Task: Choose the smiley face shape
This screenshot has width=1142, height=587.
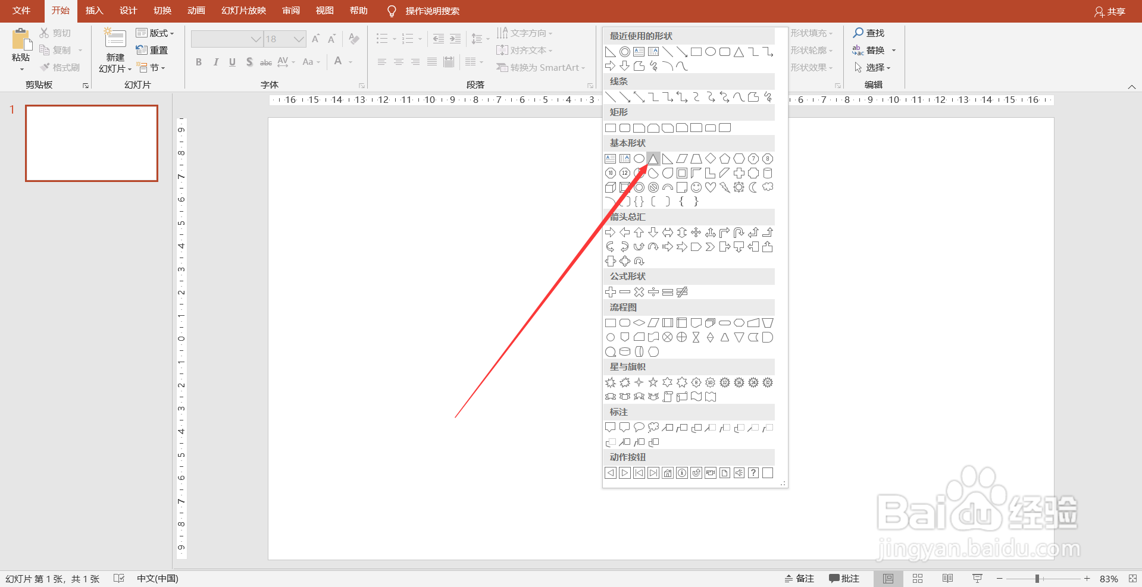Action: (696, 187)
